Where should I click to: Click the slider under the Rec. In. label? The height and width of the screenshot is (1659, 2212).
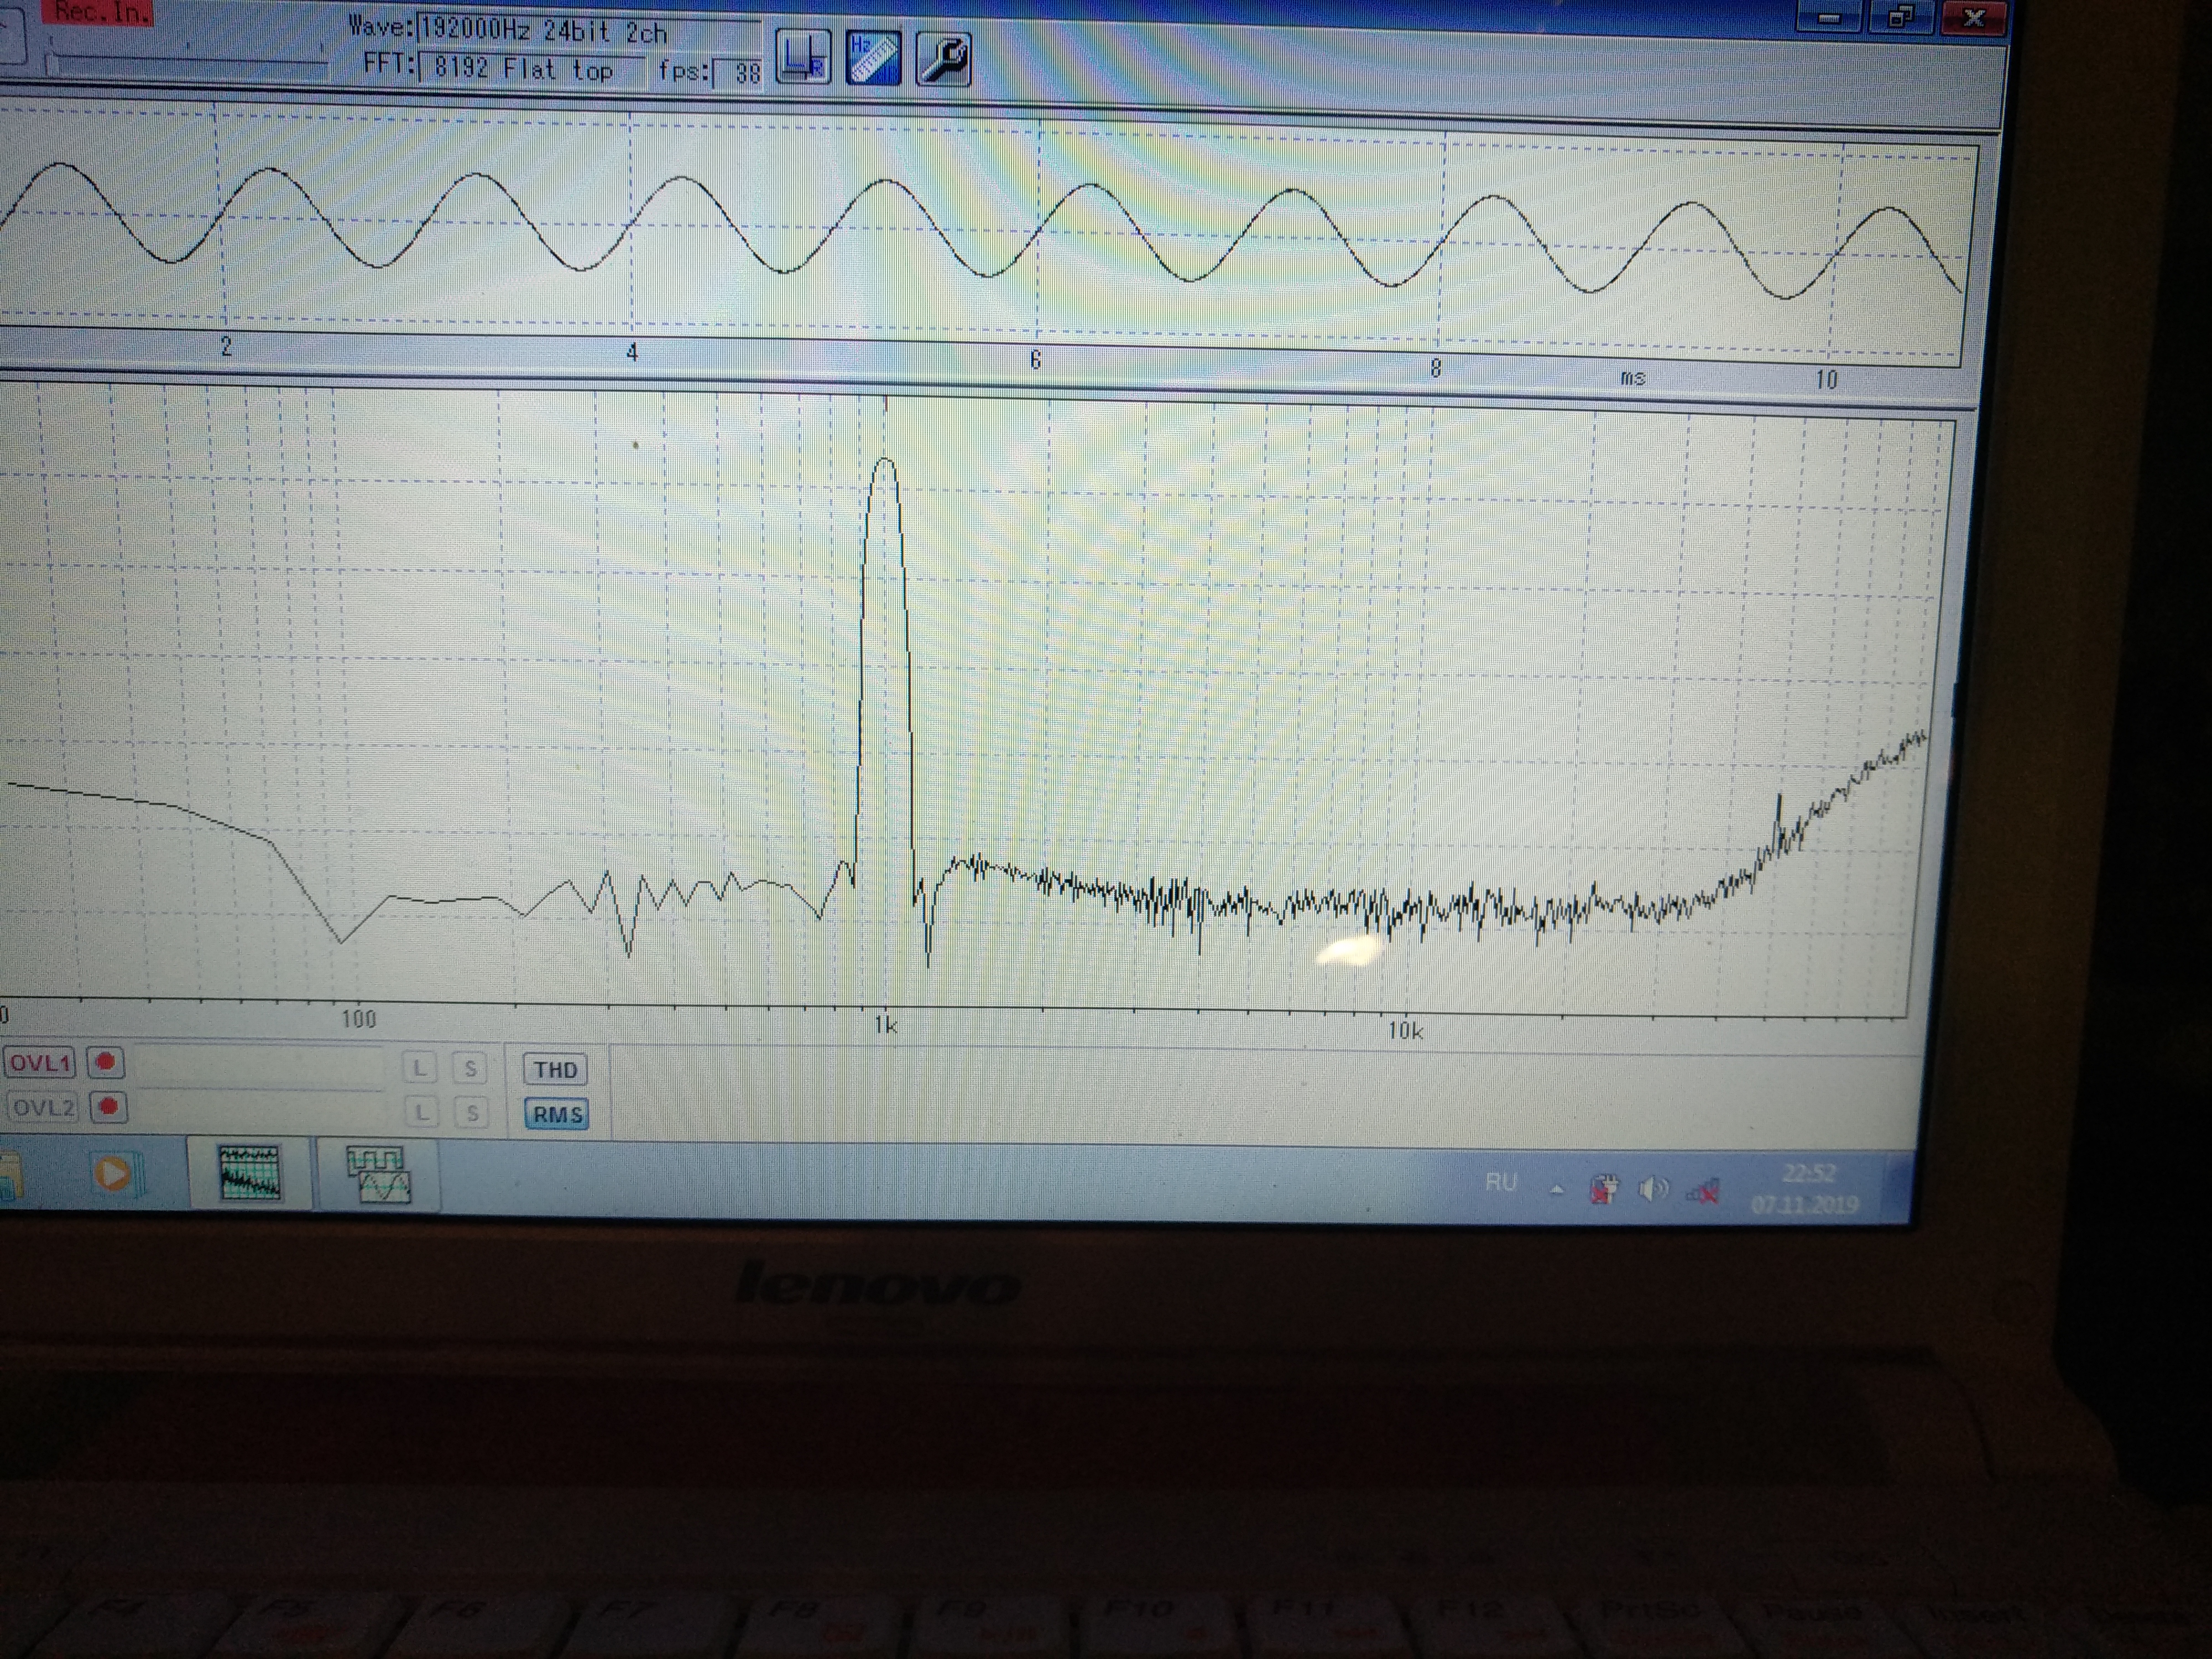click(188, 64)
